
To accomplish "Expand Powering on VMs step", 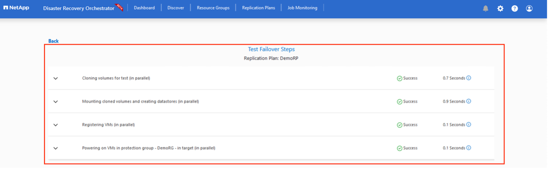I will (56, 148).
